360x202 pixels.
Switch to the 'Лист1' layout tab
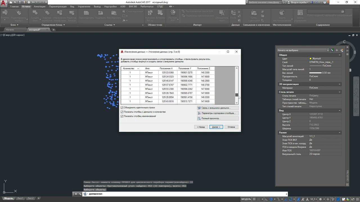pyautogui.click(x=20, y=198)
